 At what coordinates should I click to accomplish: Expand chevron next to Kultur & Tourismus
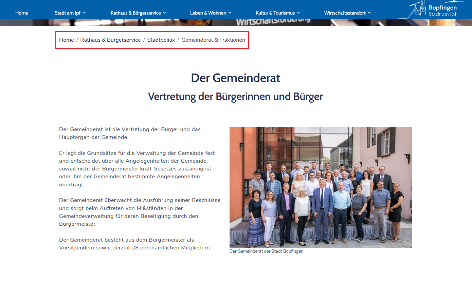pyautogui.click(x=298, y=13)
